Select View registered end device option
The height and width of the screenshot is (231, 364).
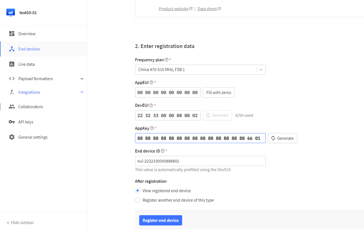tap(138, 191)
